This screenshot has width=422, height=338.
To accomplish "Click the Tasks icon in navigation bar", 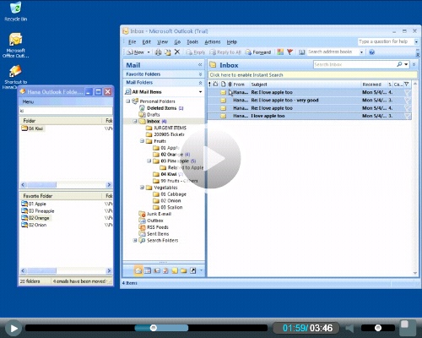I will [x=165, y=270].
